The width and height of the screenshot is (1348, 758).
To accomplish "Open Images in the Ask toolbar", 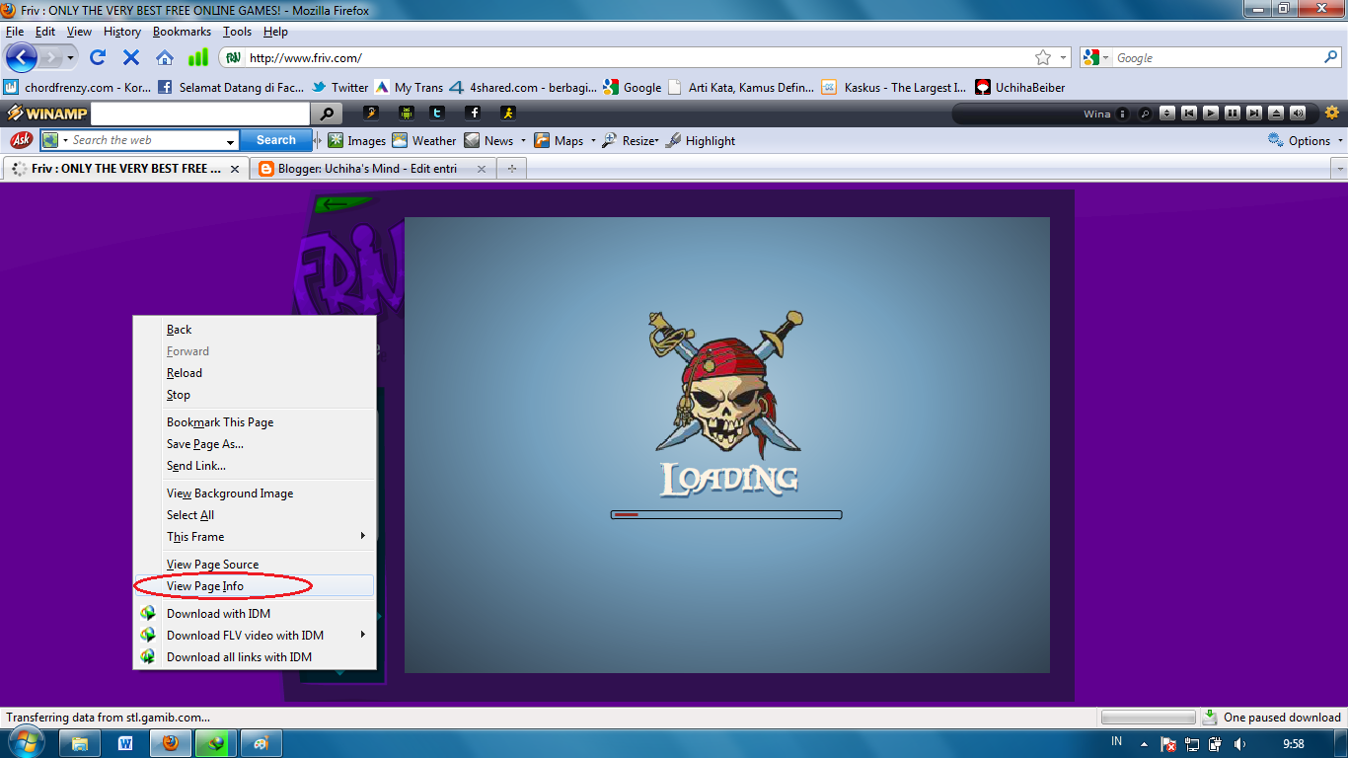I will [357, 140].
